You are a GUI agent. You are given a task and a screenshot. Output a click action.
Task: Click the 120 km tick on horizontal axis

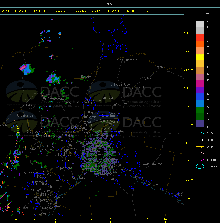(x=164, y=220)
